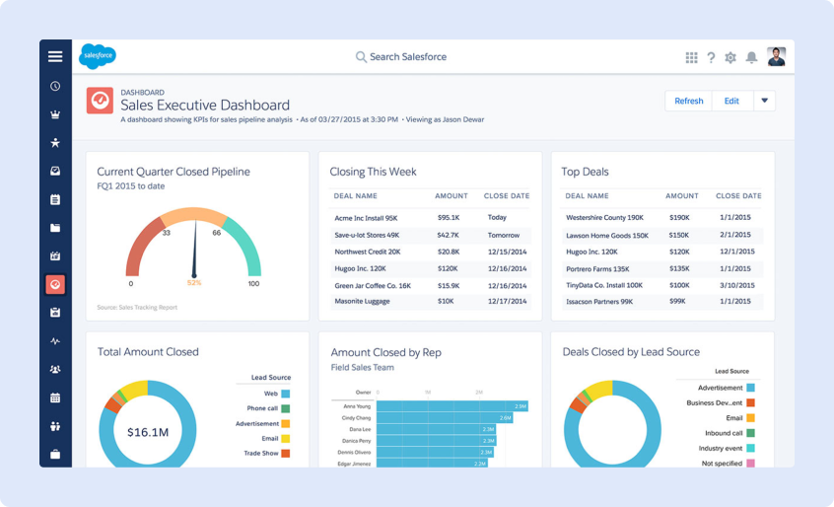
Task: Click the Dana Lee bar in rep chart
Action: pos(436,429)
